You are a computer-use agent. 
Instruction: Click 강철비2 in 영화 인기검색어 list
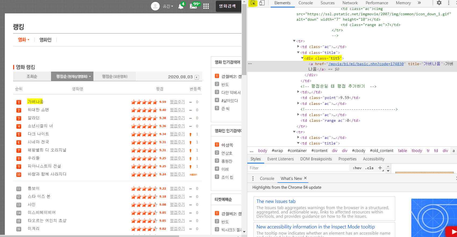[231, 76]
